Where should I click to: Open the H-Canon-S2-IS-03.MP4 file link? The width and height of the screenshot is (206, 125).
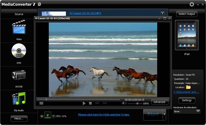pos(85,13)
